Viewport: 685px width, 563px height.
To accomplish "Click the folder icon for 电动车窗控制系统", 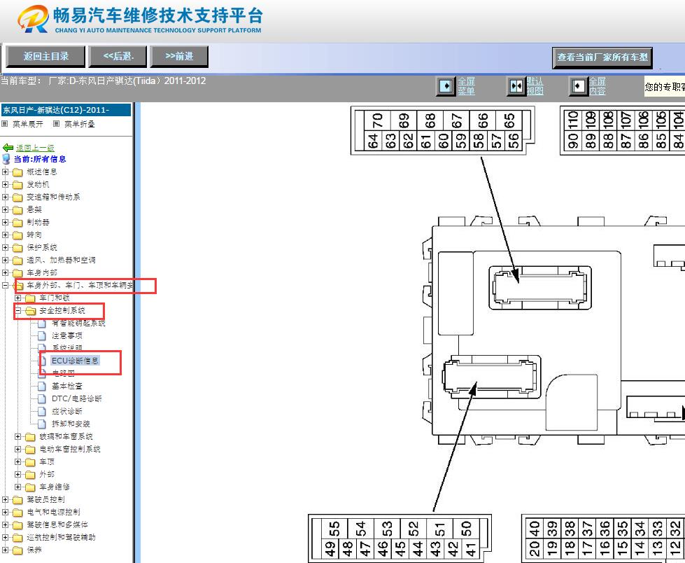I will (x=30, y=450).
